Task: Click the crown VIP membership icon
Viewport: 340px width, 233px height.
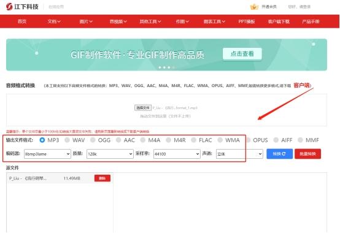Action: (x=254, y=7)
